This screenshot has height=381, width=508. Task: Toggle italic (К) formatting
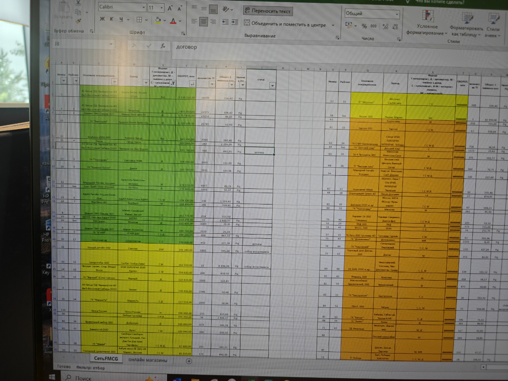[112, 19]
